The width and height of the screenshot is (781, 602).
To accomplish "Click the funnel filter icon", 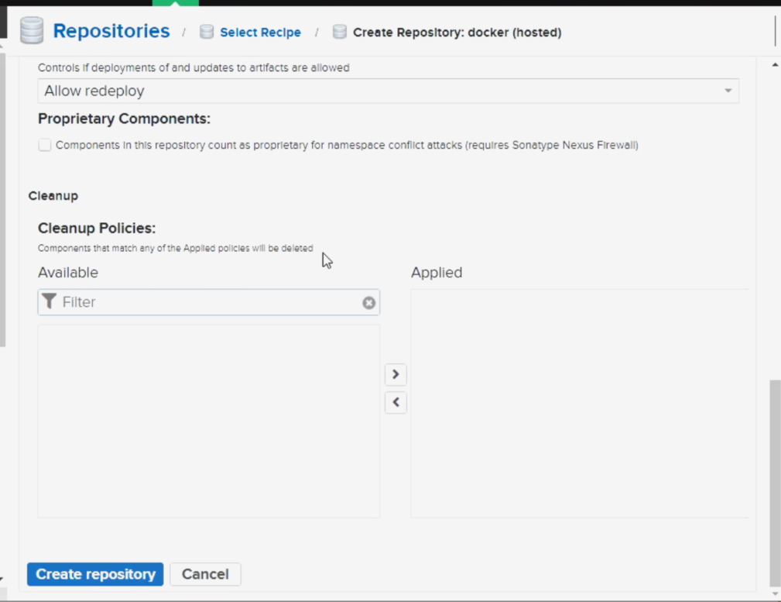I will [50, 301].
